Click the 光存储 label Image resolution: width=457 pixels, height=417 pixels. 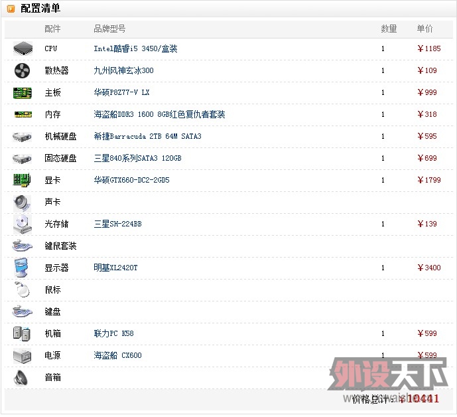(56, 224)
